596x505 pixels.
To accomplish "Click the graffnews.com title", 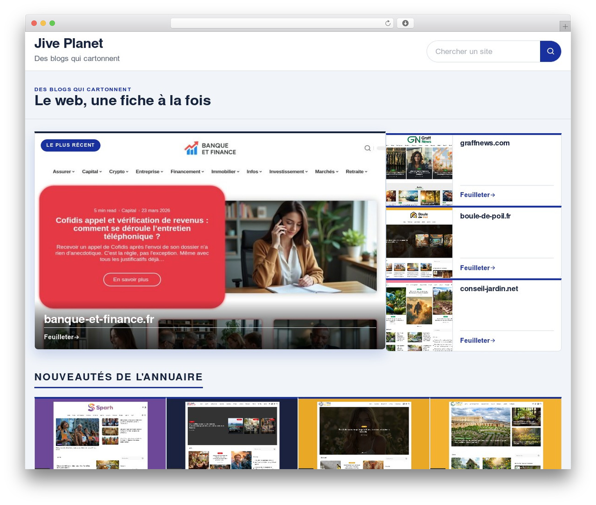I will point(485,143).
